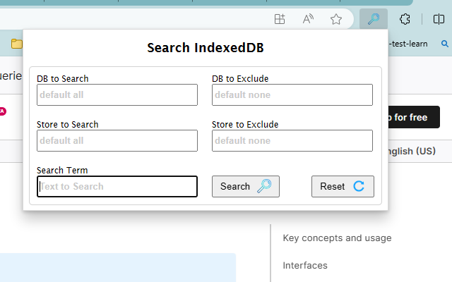This screenshot has height=282, width=452.
Task: Click the DB to Exclude field
Action: coord(292,95)
